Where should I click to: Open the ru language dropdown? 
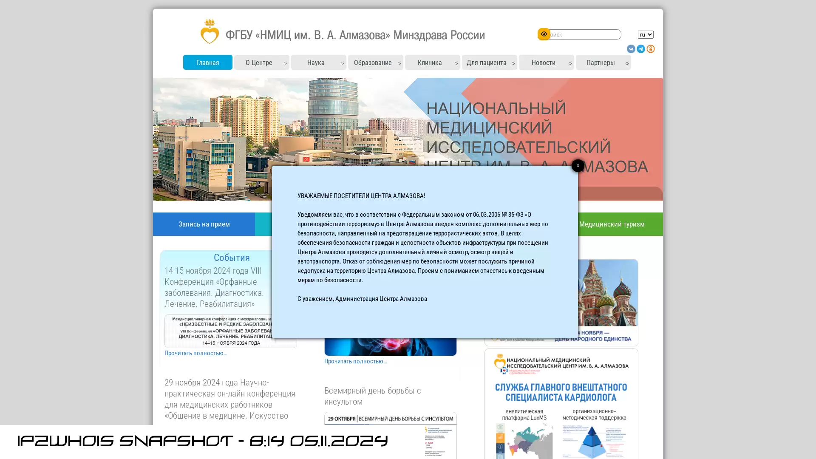click(x=646, y=34)
